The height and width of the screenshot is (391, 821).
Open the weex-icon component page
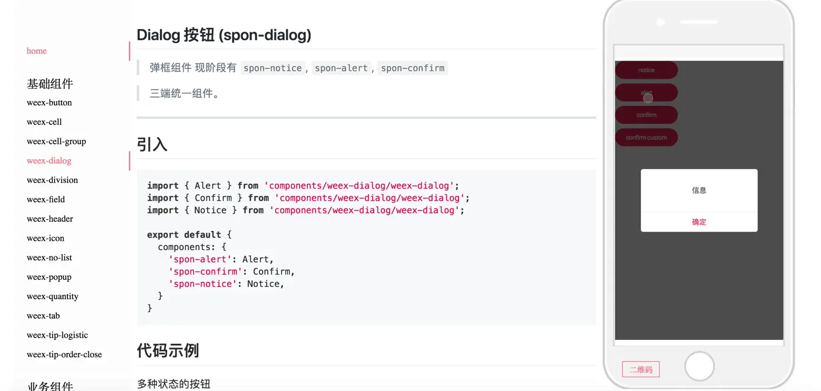pyautogui.click(x=45, y=239)
